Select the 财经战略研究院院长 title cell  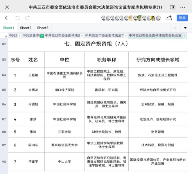pyautogui.click(x=107, y=104)
